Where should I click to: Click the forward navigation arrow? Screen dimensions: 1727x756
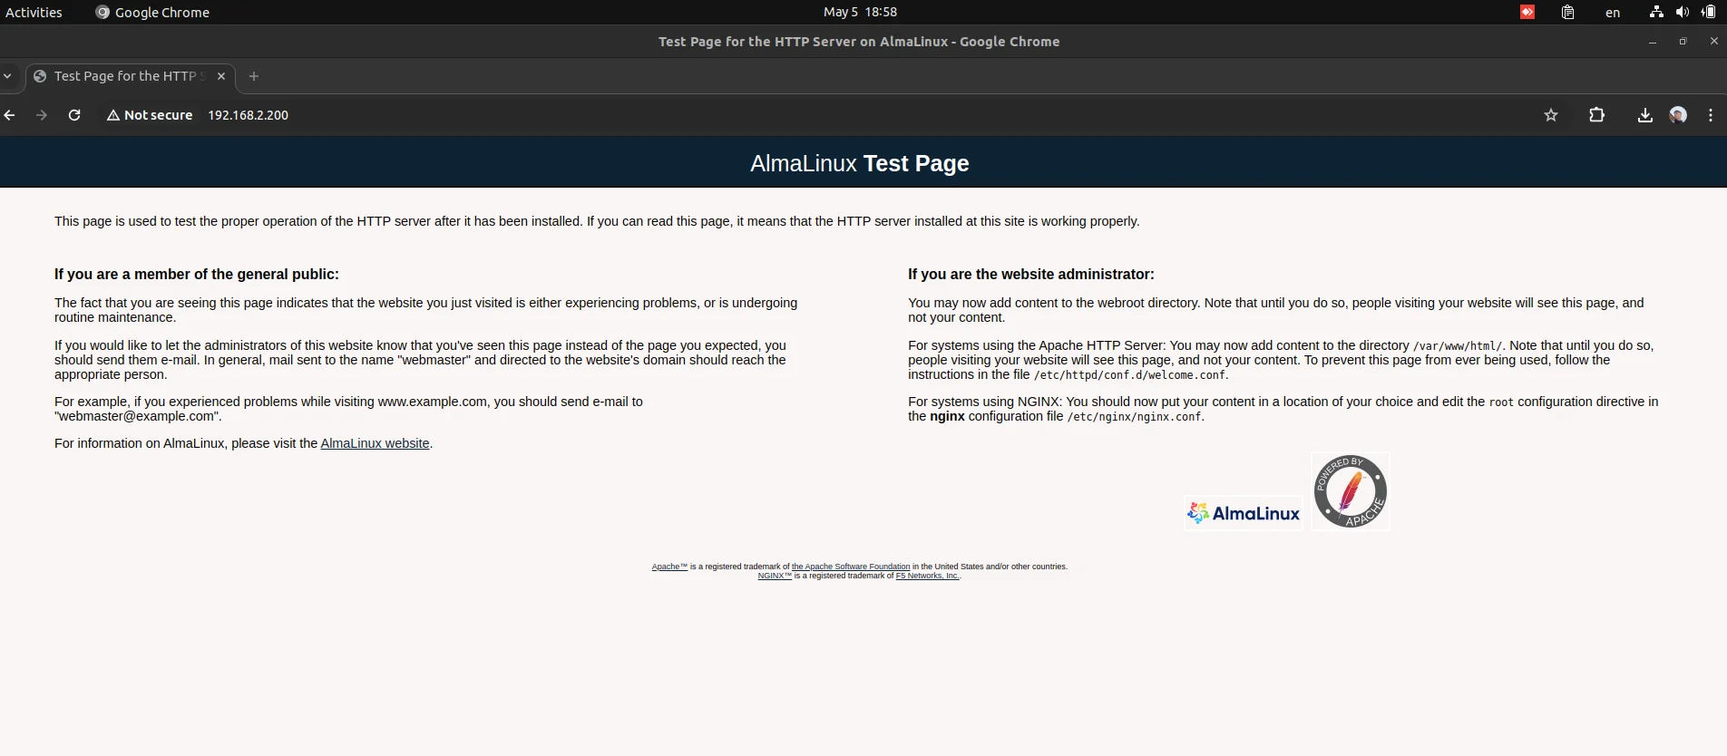(x=42, y=115)
